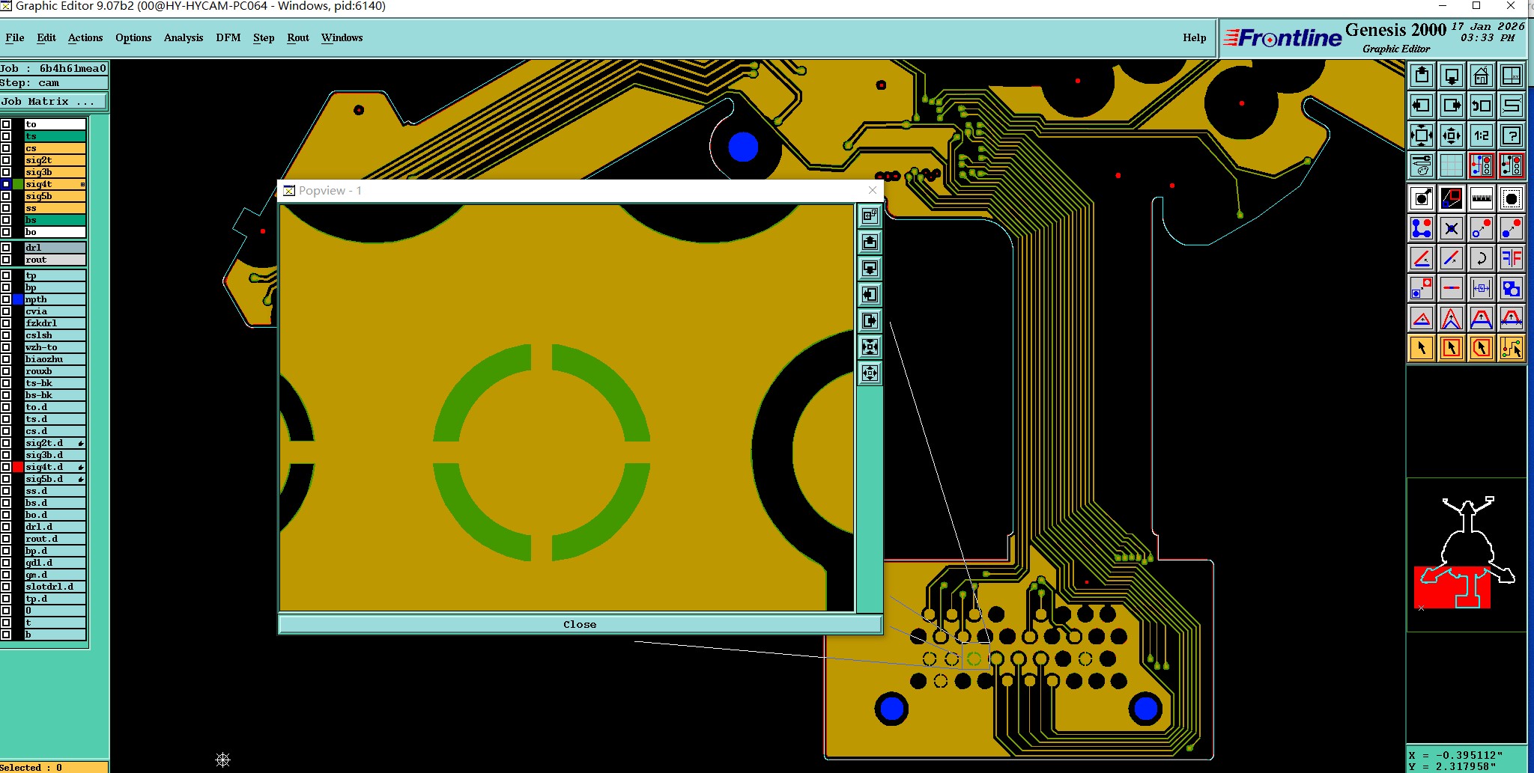Select the slotdrl.d layer name

tap(55, 587)
